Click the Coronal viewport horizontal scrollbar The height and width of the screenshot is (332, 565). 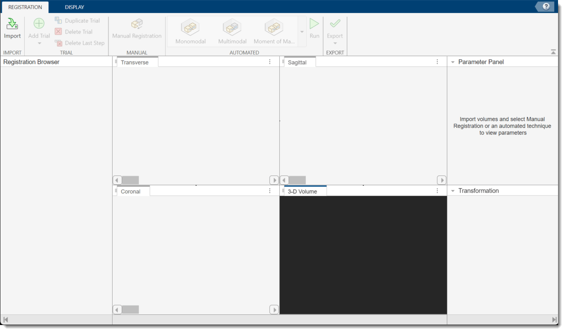[130, 309]
